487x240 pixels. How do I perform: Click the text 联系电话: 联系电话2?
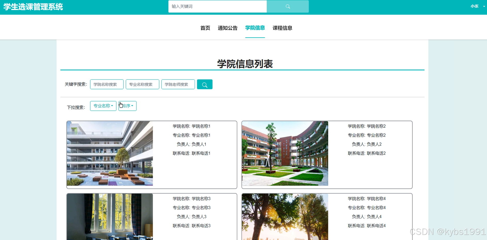367,153
